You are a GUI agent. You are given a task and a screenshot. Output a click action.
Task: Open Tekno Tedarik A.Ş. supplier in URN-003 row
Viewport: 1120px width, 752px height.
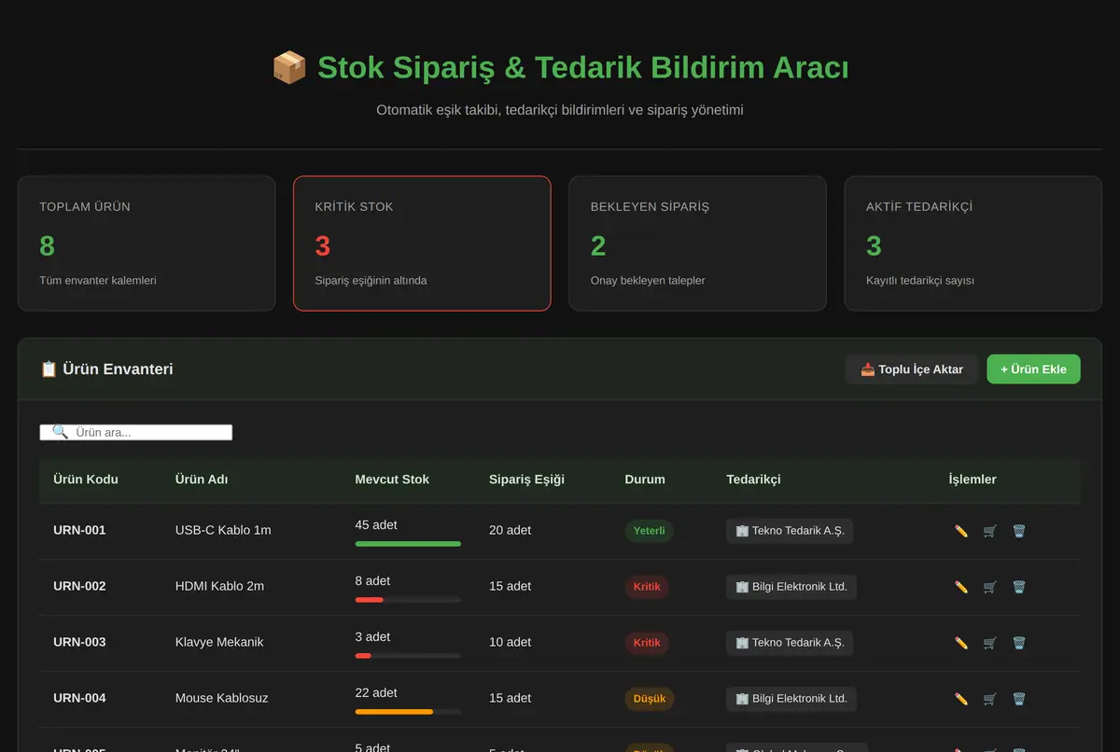click(790, 643)
